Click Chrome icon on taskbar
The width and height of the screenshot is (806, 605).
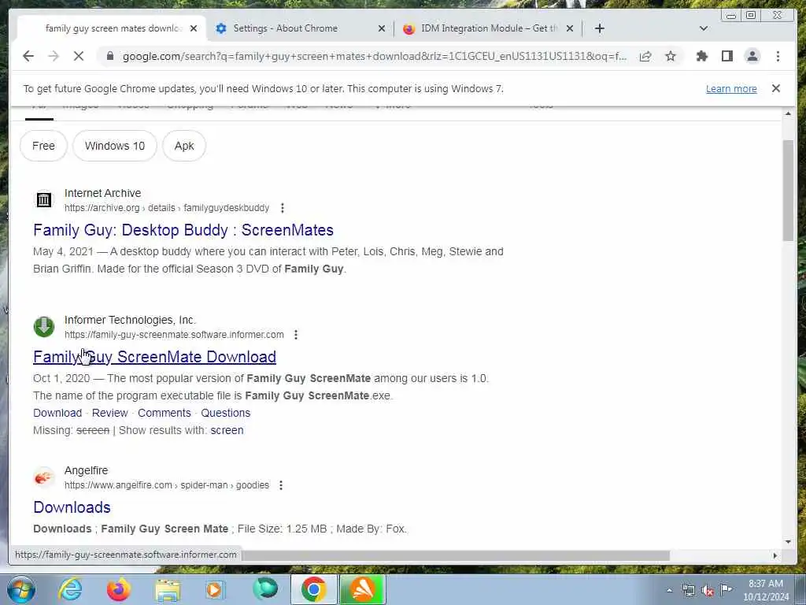313,589
